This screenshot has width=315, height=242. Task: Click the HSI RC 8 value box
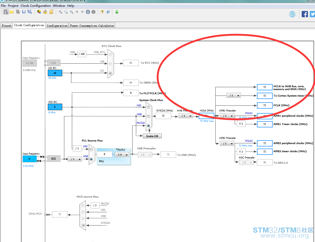tap(55, 107)
